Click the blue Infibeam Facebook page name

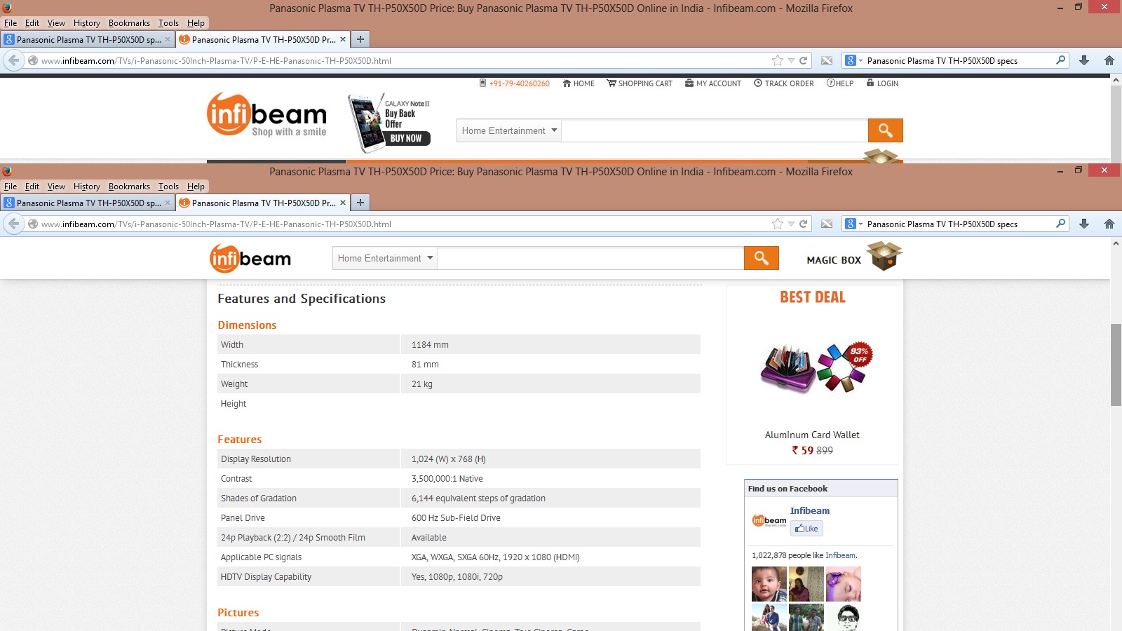coord(810,510)
